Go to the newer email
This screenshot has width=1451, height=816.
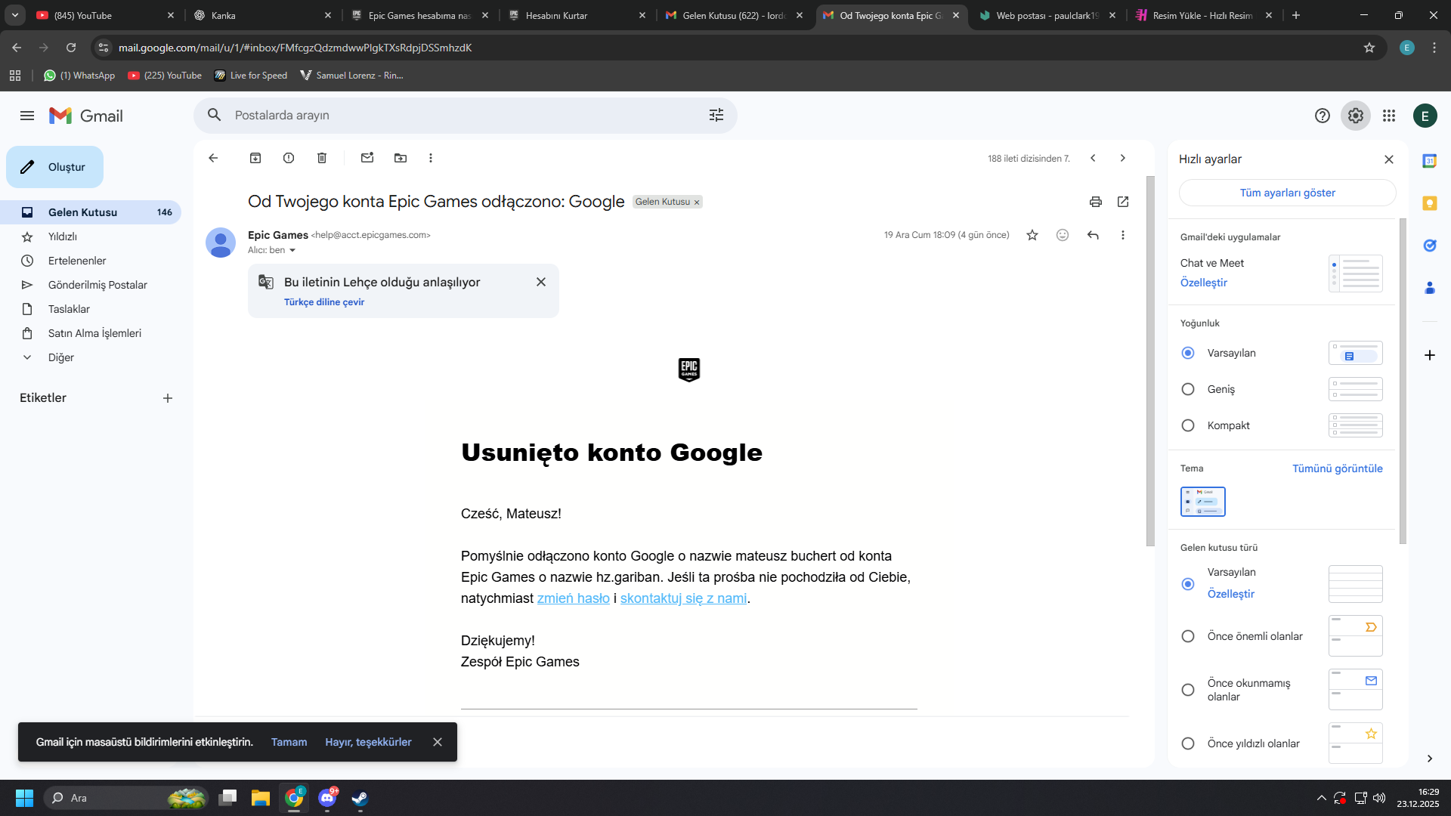click(x=1093, y=158)
